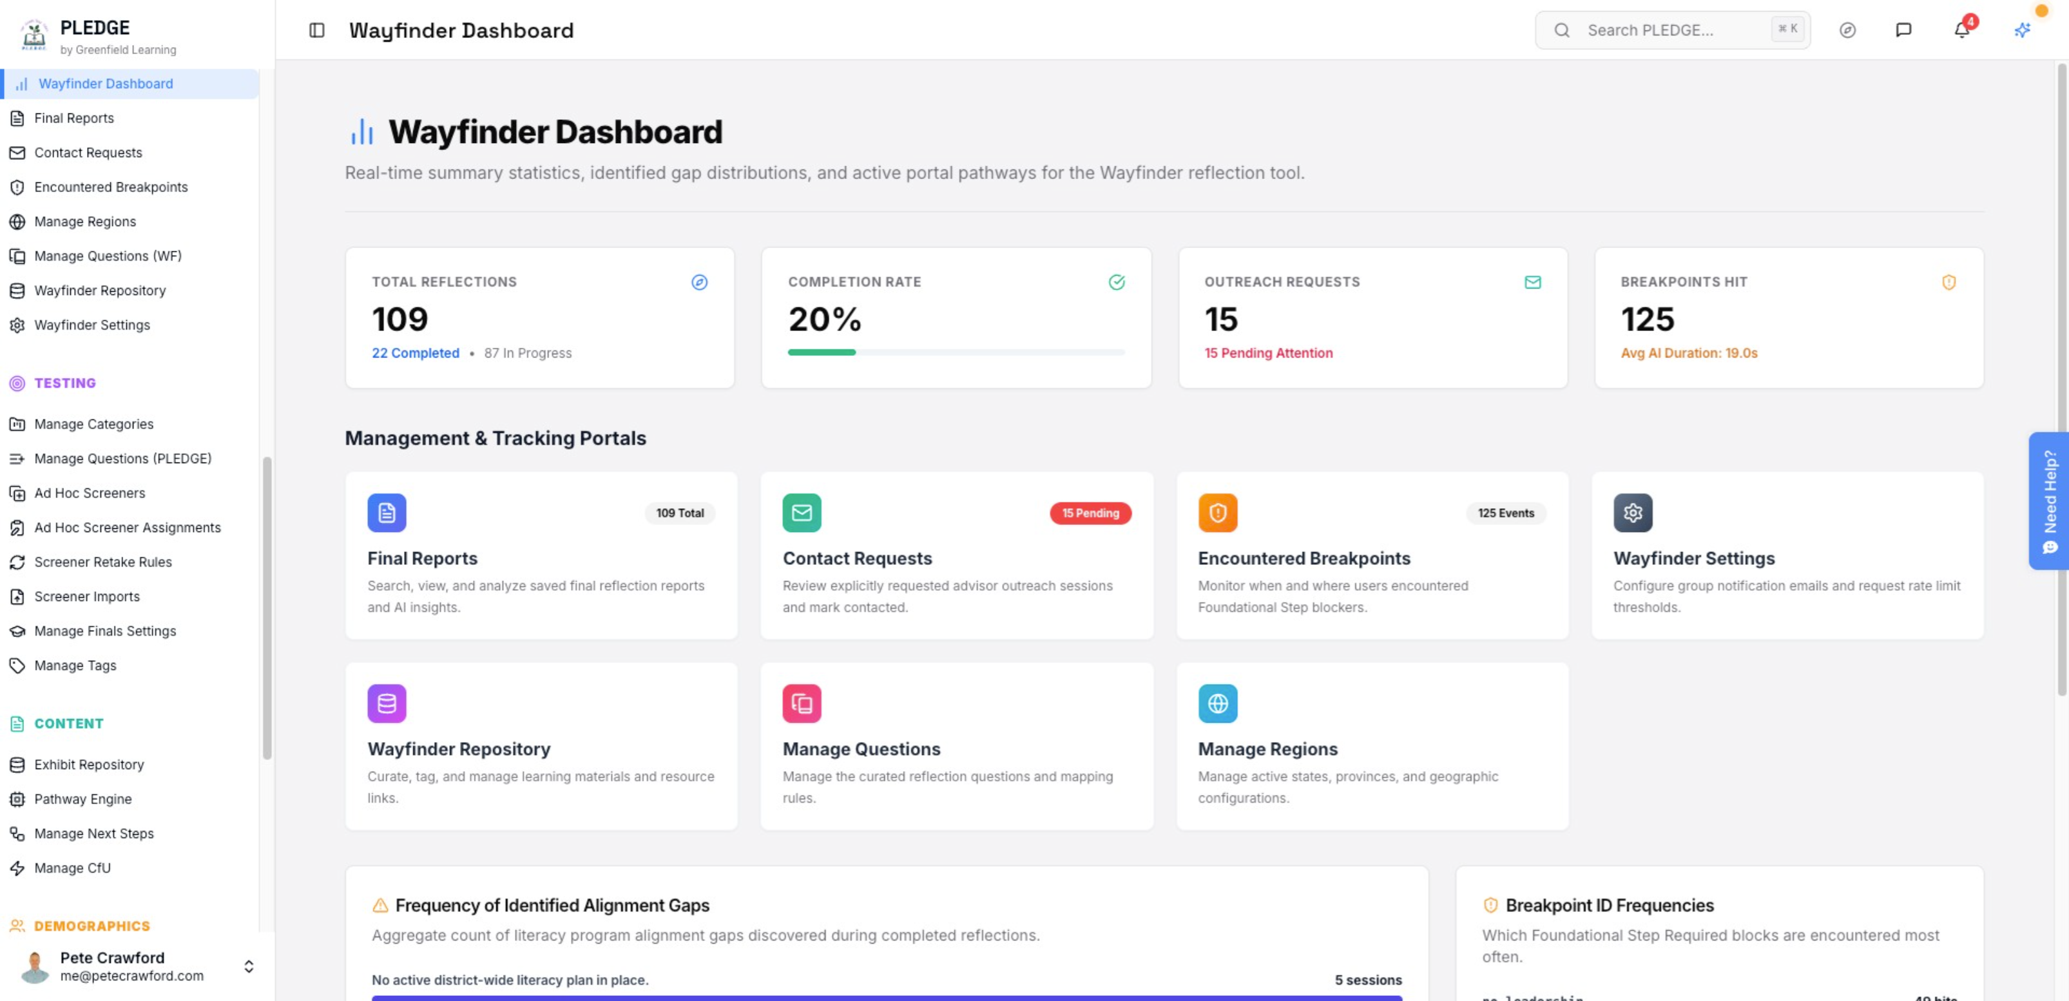Click the Manage Regions card globe icon

coord(1218,704)
